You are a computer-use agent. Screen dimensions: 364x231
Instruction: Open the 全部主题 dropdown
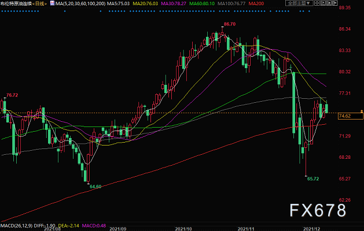(x=299, y=3)
